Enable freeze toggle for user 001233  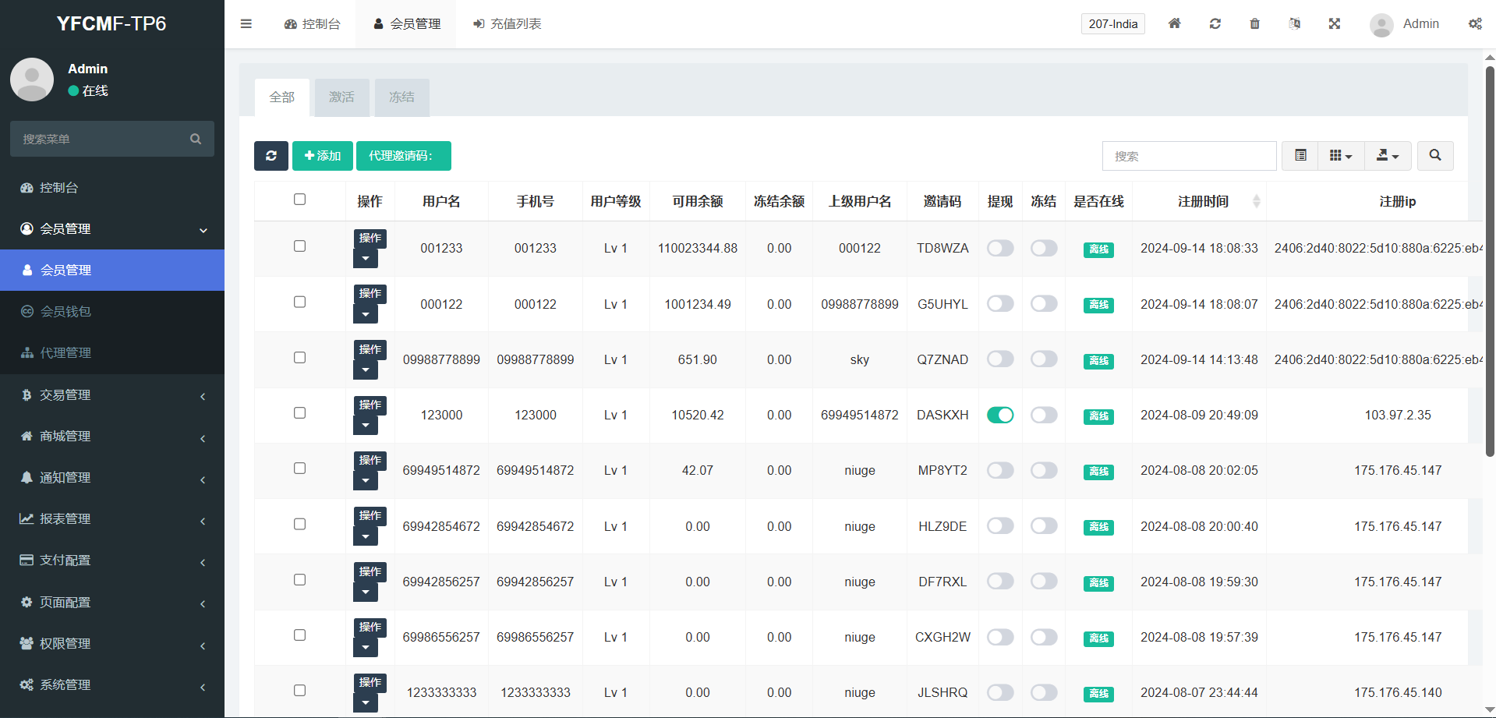pyautogui.click(x=1044, y=249)
